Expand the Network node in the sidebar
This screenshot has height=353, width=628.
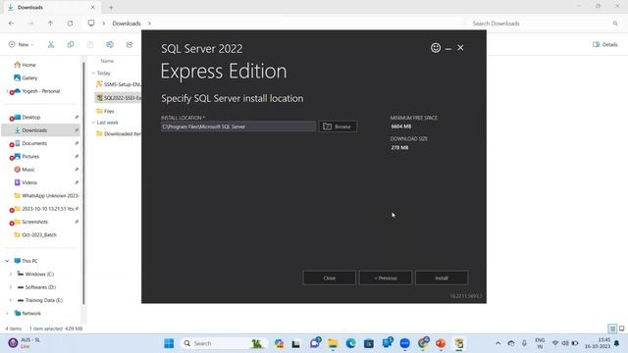[7, 313]
